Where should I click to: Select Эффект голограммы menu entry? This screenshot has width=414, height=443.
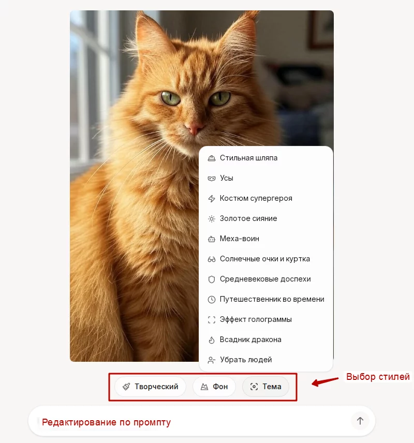coord(266,319)
